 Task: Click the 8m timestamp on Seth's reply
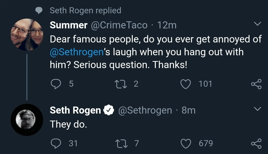click(188, 110)
